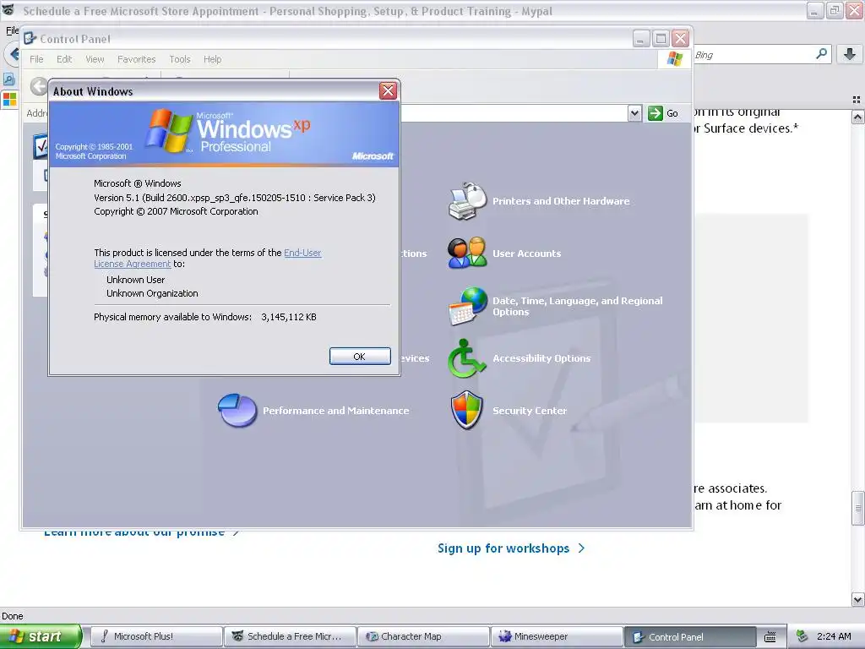The width and height of the screenshot is (865, 649).
Task: Expand the address bar dropdown arrow
Action: tap(634, 113)
